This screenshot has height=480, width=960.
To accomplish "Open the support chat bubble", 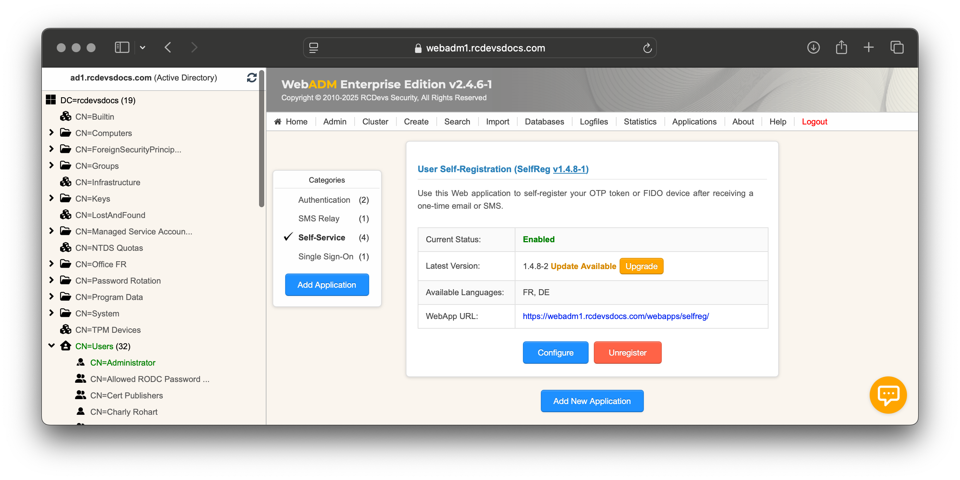I will [x=888, y=395].
